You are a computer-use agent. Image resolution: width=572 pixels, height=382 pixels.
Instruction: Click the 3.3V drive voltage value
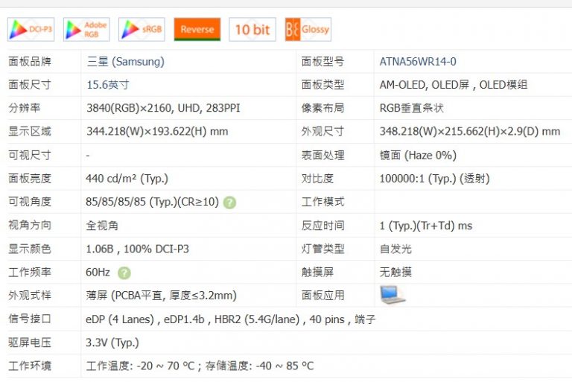point(112,343)
